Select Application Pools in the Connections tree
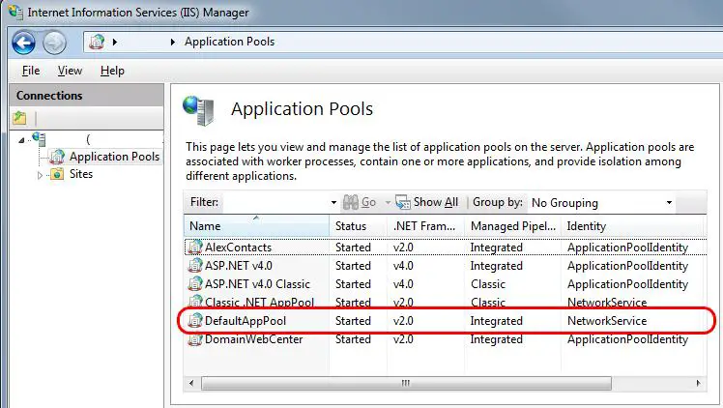Image resolution: width=723 pixels, height=408 pixels. [x=114, y=157]
